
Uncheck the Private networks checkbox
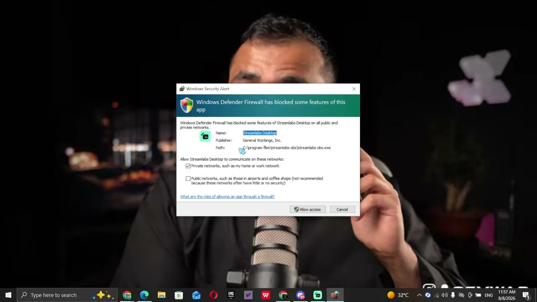[x=188, y=166]
